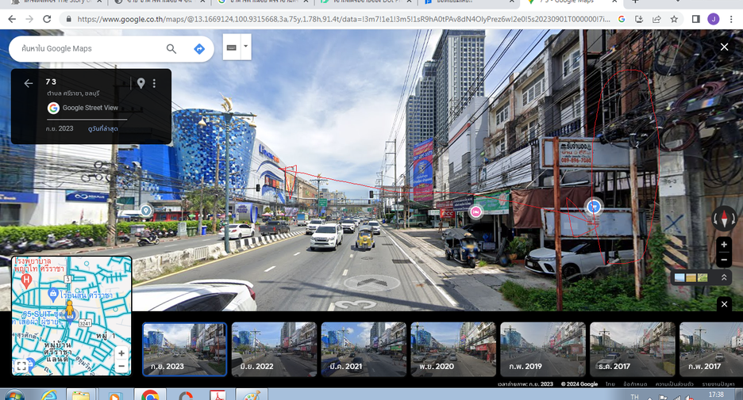Expand the minimap to full screen

tap(21, 365)
